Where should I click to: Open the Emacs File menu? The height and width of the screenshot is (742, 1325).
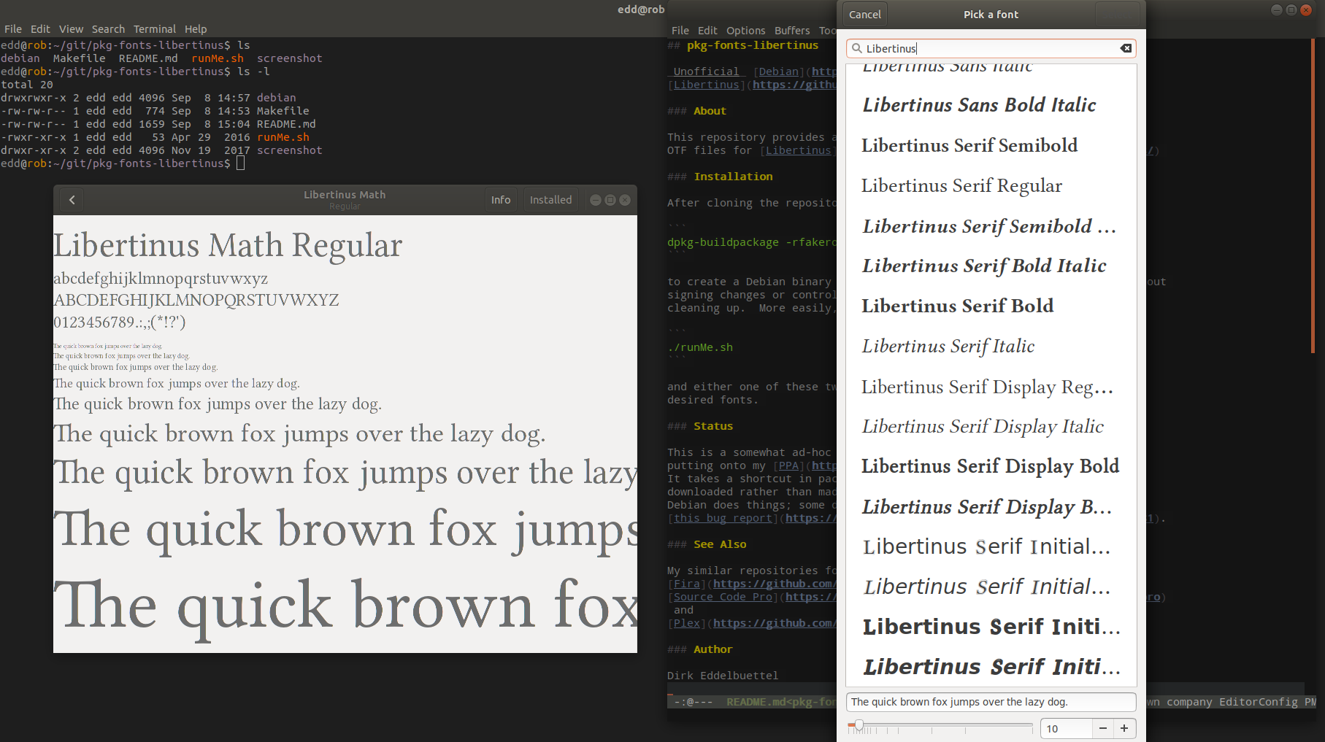coord(680,31)
